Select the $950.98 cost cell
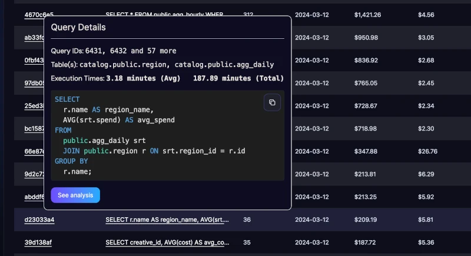Image resolution: width=471 pixels, height=256 pixels. tap(366, 38)
